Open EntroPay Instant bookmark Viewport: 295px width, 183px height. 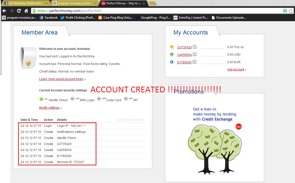pos(191,18)
